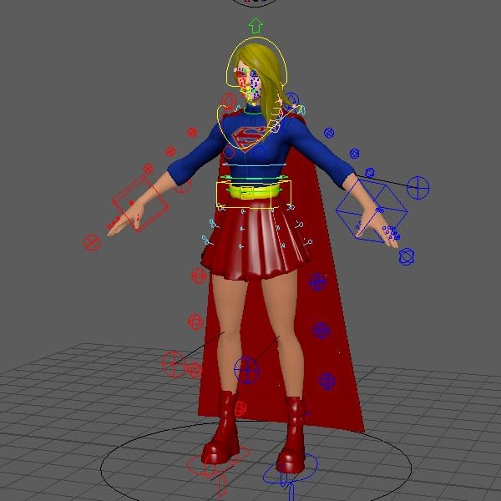Select the red square hand control

[140, 204]
